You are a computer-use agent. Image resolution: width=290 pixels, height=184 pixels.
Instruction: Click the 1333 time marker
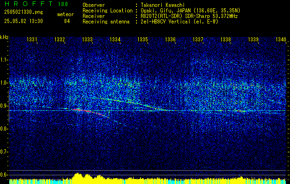[87, 40]
